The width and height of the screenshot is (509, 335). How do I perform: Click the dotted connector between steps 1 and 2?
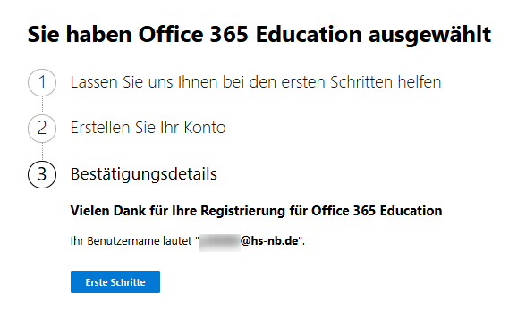pyautogui.click(x=42, y=105)
